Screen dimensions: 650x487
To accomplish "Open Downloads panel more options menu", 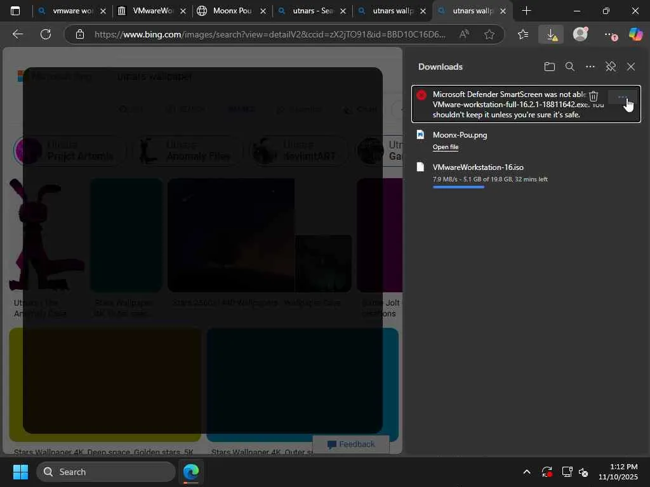I will [590, 67].
